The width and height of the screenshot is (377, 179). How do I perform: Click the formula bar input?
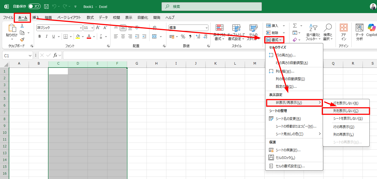click(164, 55)
